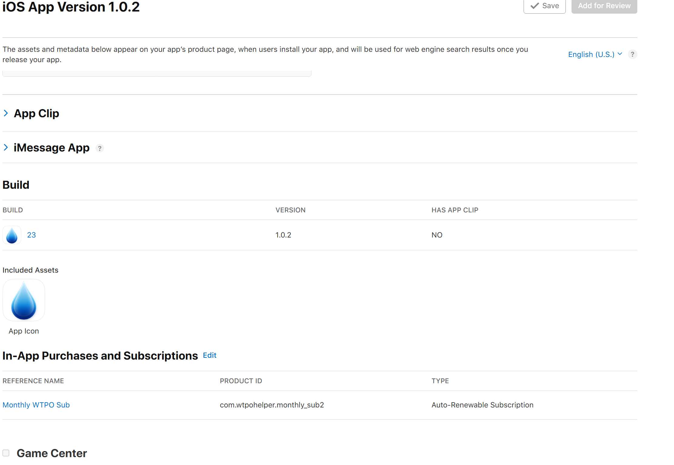Click the App Icon caption text

(x=24, y=331)
